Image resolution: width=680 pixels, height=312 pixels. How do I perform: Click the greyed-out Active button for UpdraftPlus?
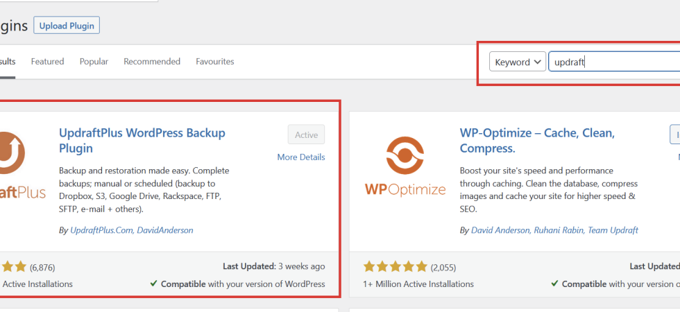[306, 135]
